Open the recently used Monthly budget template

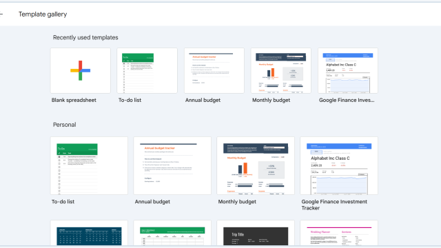tap(281, 70)
